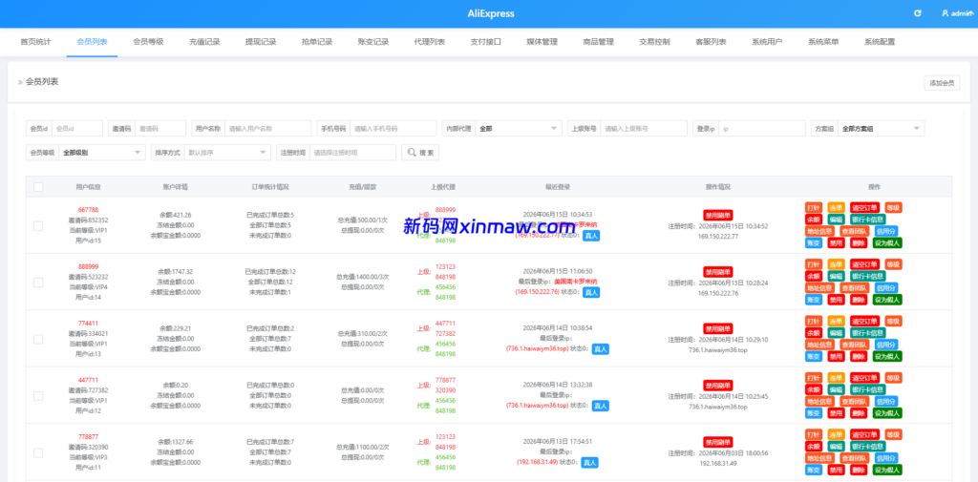The width and height of the screenshot is (978, 482).
Task: Click 设为假人 for user 774411
Action: [x=887, y=356]
